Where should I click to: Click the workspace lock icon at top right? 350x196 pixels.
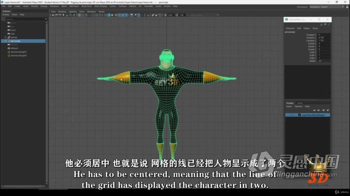[x=347, y=7]
